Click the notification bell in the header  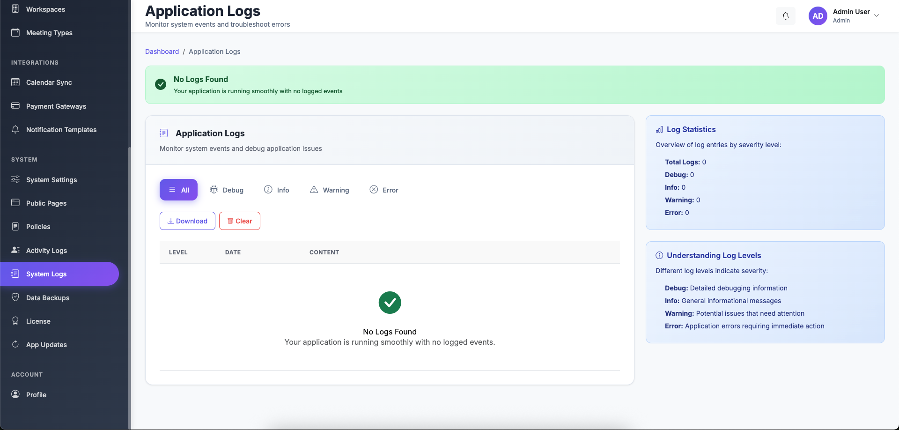tap(785, 15)
